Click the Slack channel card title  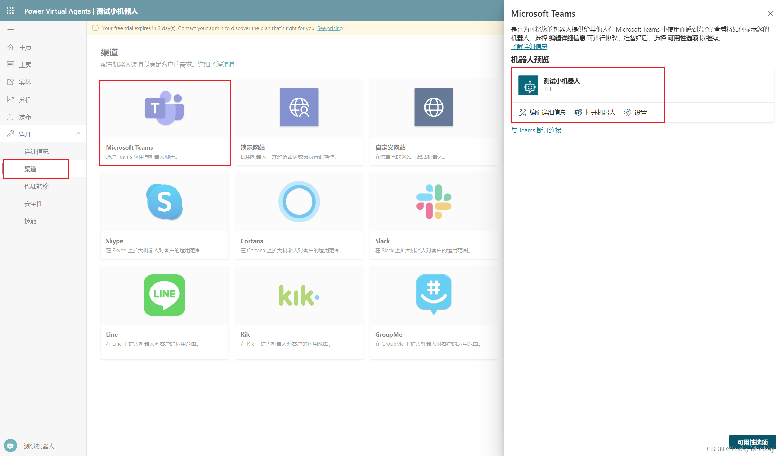click(382, 241)
